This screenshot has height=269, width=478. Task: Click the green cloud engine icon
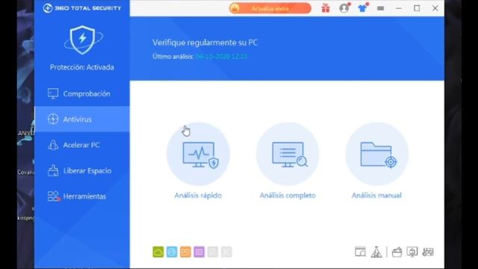158,252
